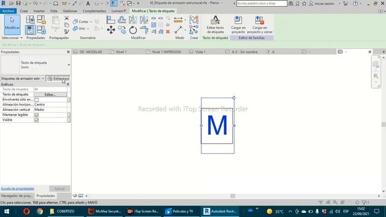386x217 pixels.
Task: Open Editar texto de etiqueta
Action: pos(215,25)
